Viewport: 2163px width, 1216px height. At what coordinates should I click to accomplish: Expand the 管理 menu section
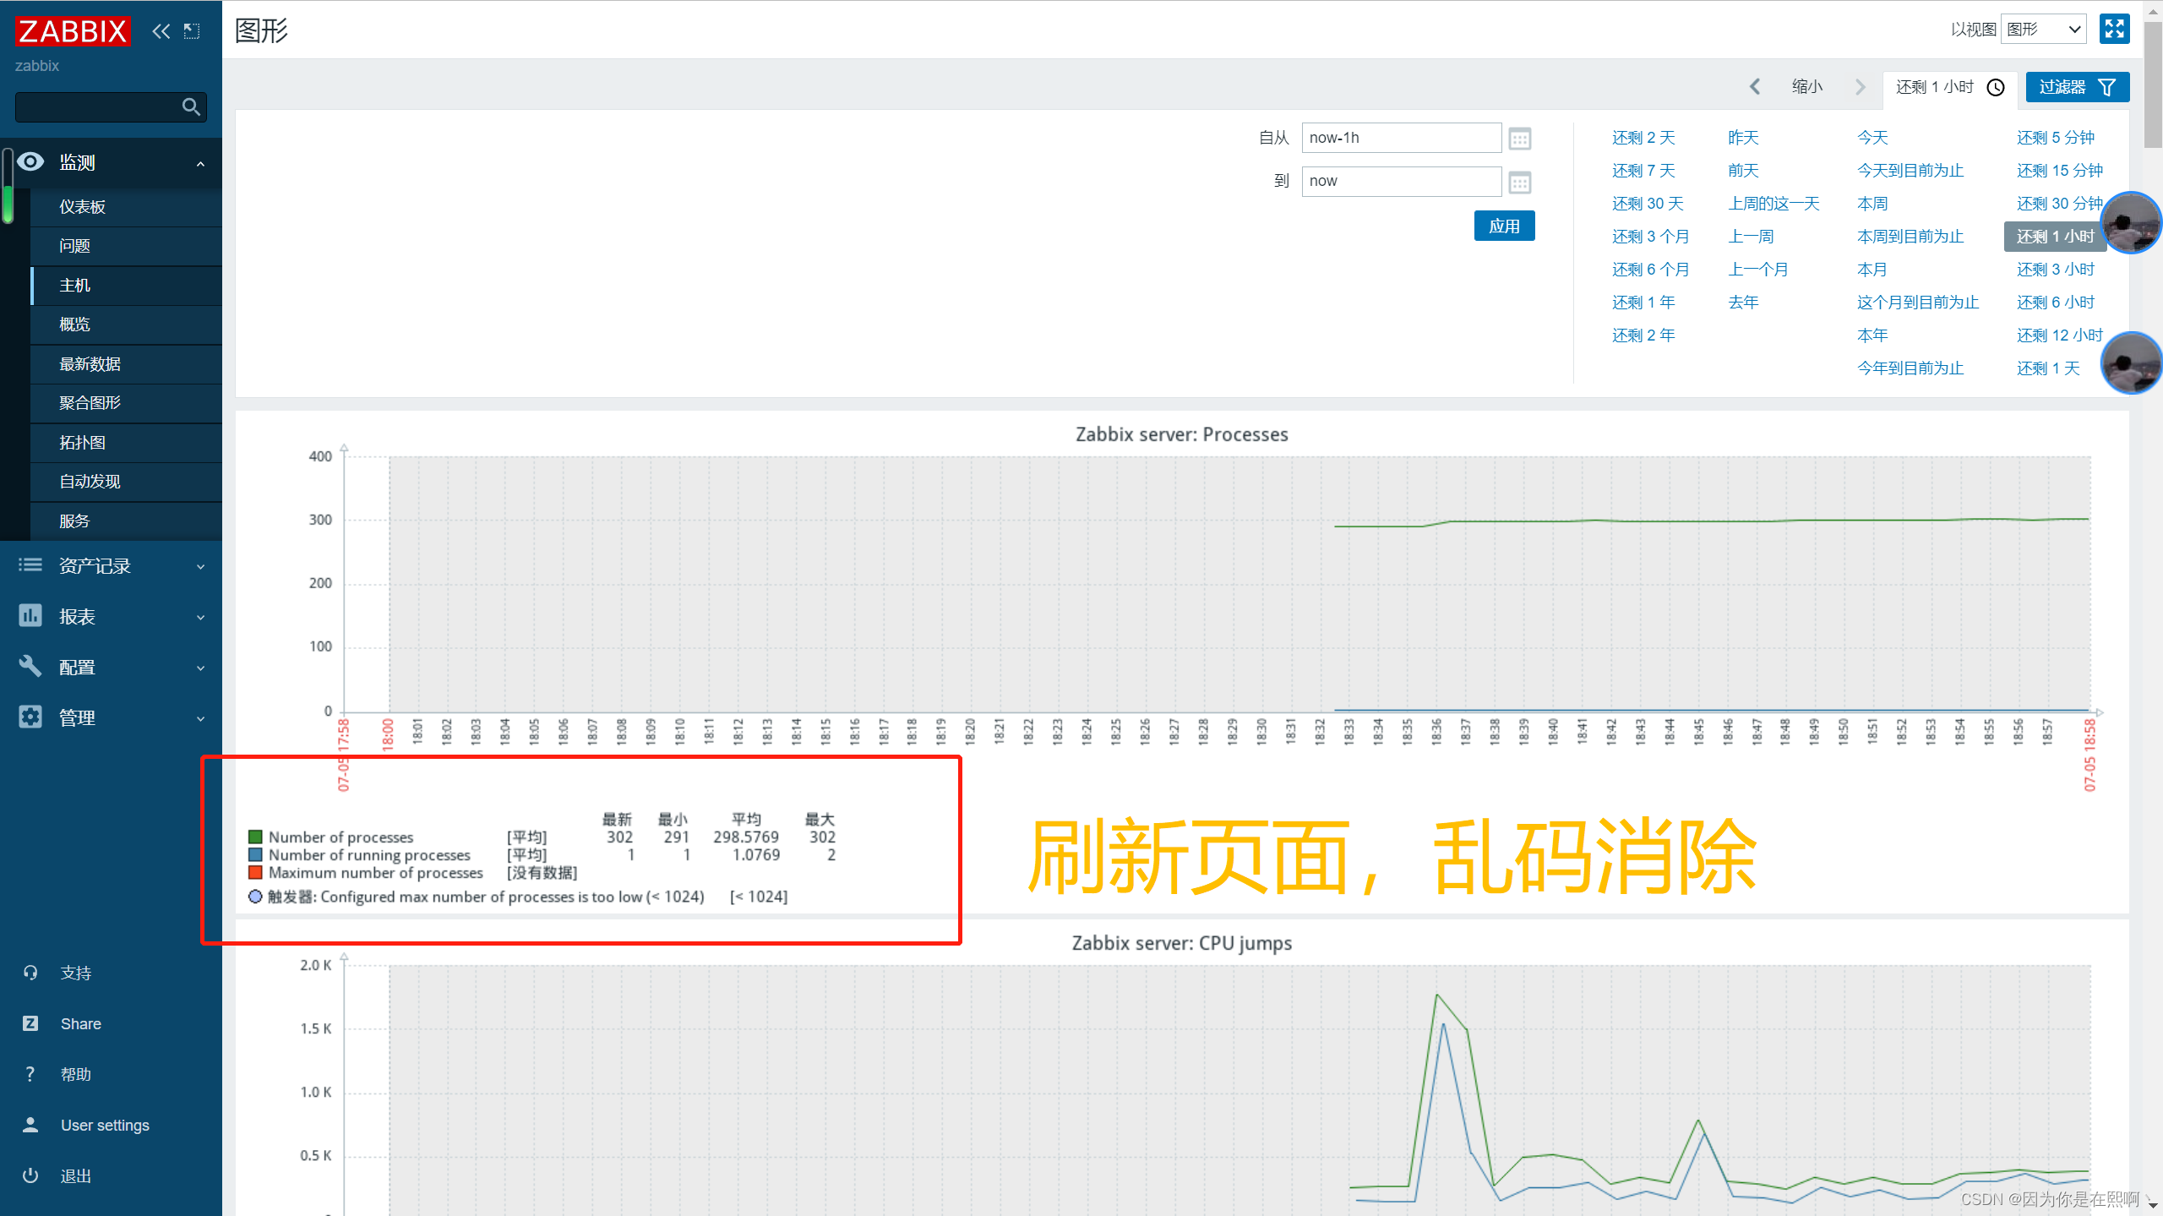[200, 718]
